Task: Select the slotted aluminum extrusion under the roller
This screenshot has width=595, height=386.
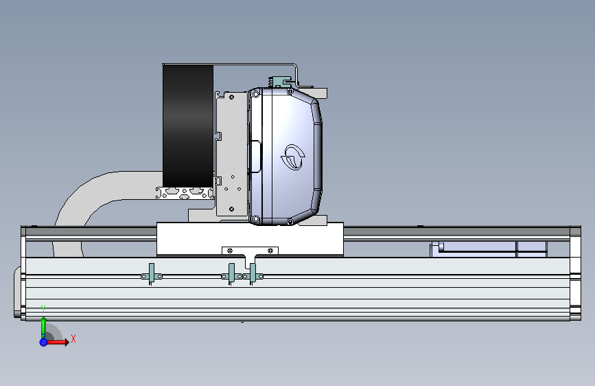Action: [185, 193]
